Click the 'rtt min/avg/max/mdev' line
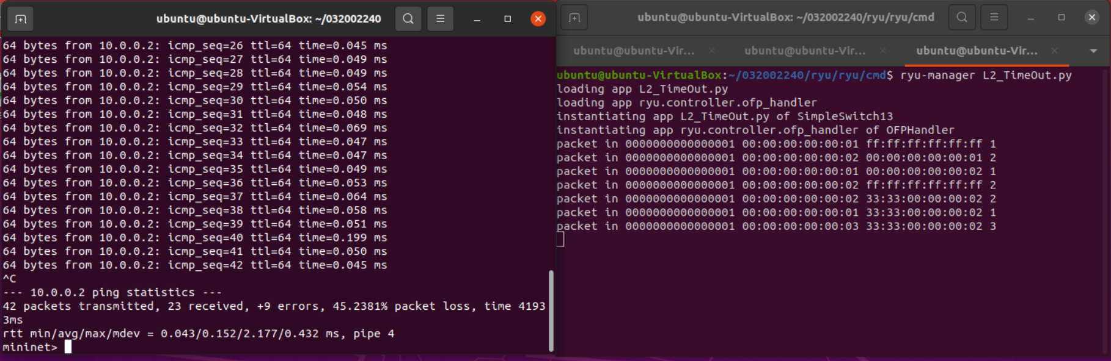 click(199, 334)
